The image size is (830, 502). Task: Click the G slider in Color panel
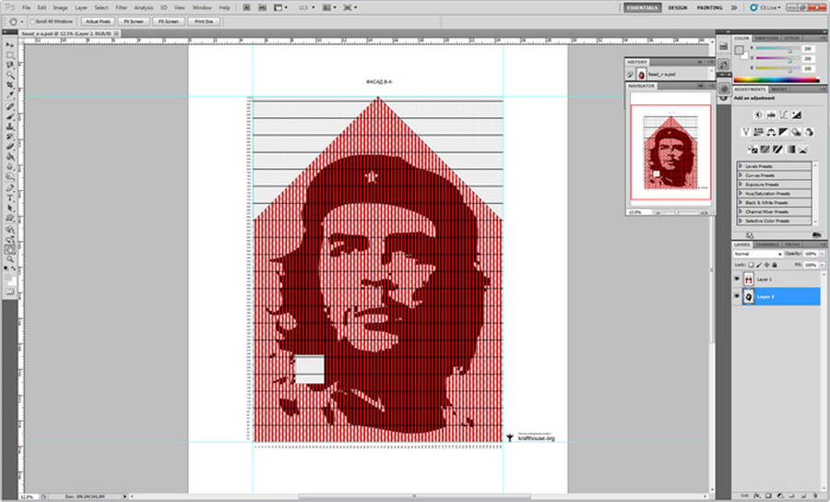(777, 59)
